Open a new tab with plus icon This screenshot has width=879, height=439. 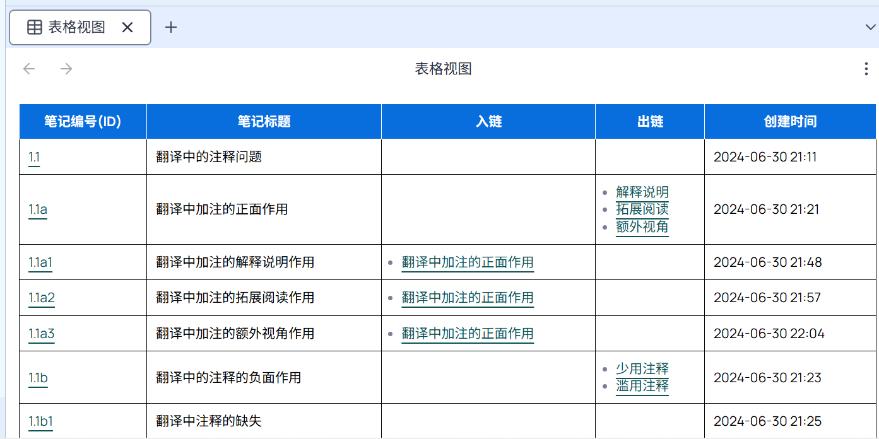170,27
